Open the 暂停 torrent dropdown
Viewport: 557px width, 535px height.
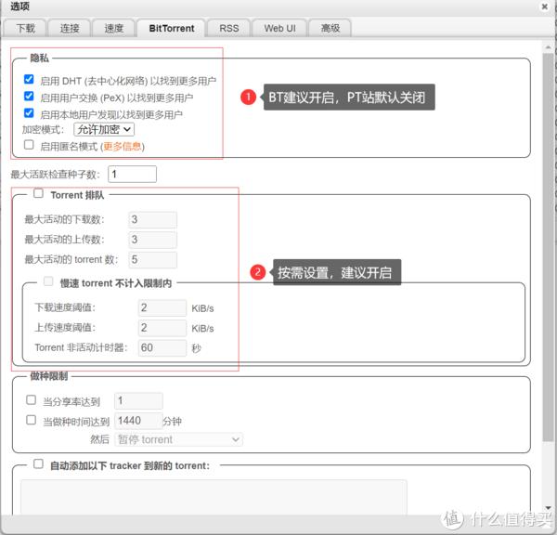pyautogui.click(x=178, y=439)
